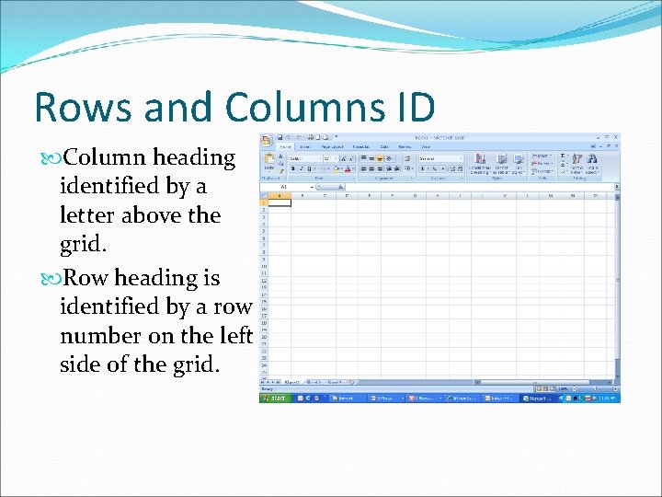Click the Grow Font icon
662x497 pixels.
[343, 159]
